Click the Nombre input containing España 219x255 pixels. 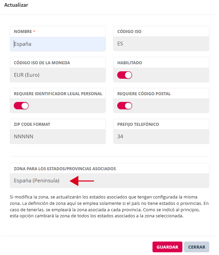coord(58,44)
